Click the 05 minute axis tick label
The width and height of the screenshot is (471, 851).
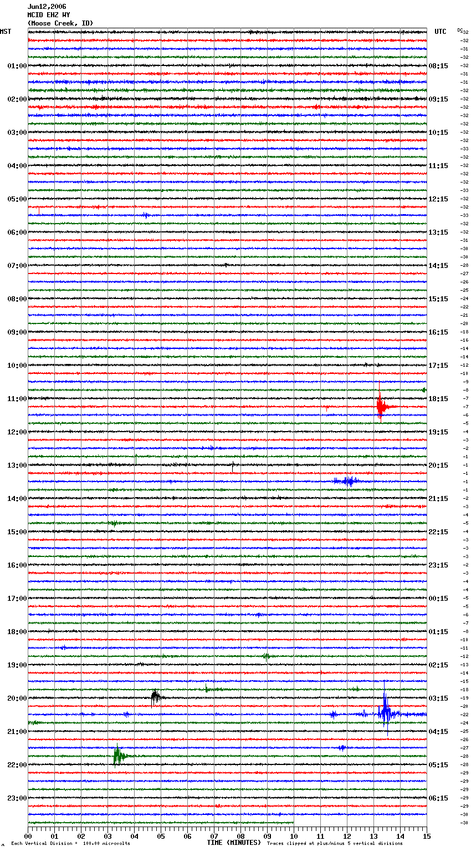pyautogui.click(x=161, y=836)
